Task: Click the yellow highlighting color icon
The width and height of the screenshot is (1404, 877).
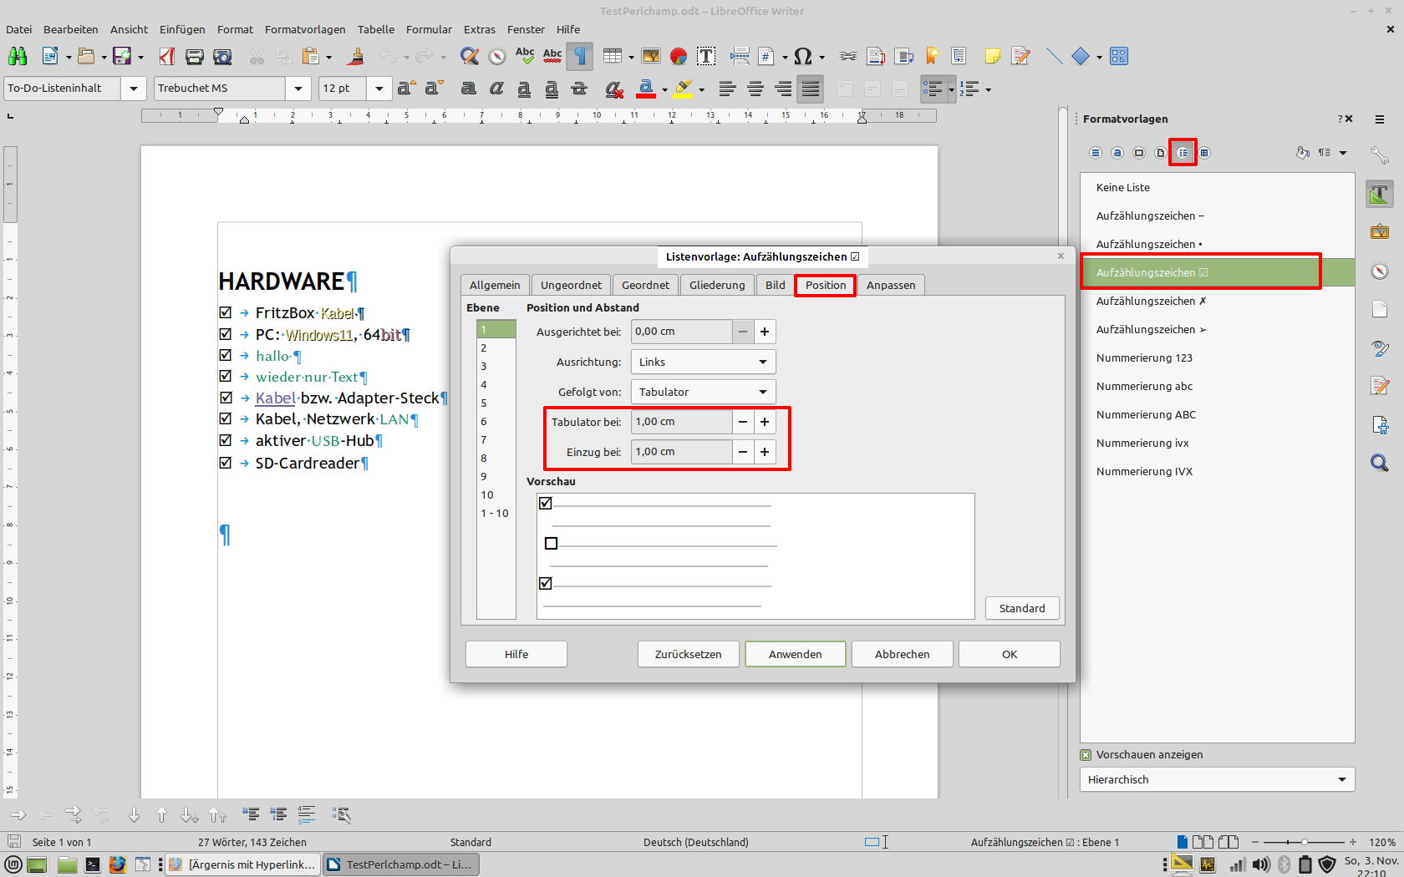Action: click(683, 89)
